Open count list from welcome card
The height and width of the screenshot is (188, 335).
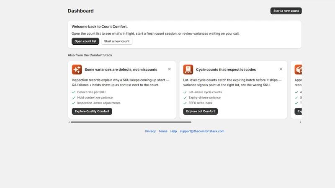tap(85, 41)
